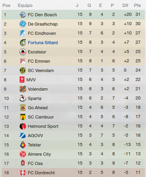Click the Volendam orange crest
This screenshot has height=177, width=146.
[23, 89]
